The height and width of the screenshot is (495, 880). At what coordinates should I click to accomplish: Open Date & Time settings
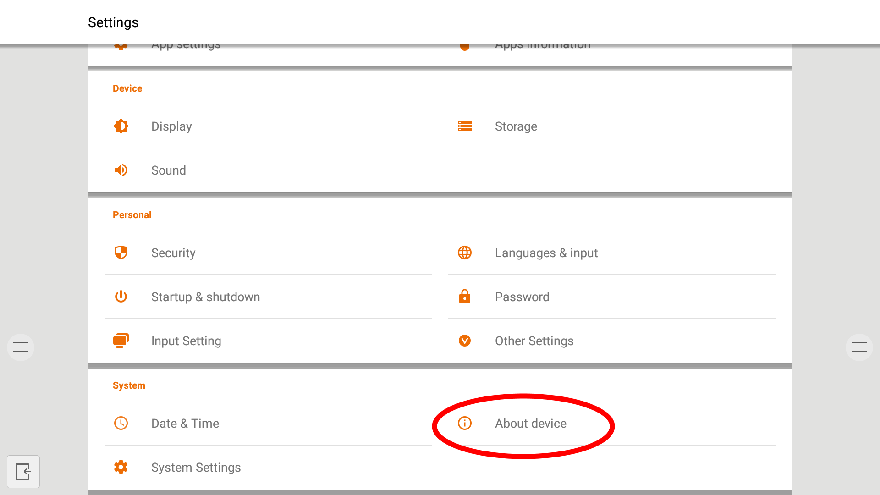(185, 423)
